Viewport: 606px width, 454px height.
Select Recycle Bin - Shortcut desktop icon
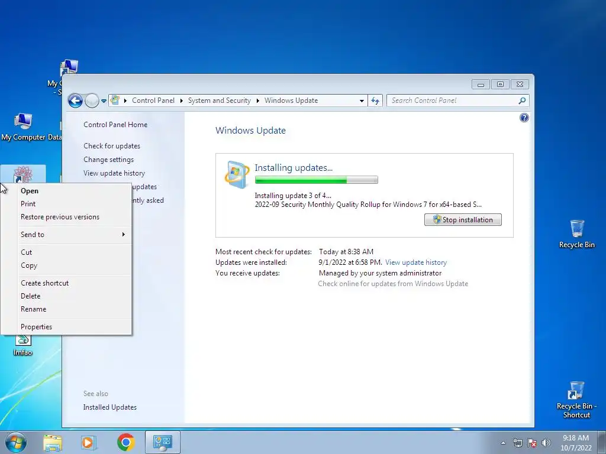[x=576, y=400]
